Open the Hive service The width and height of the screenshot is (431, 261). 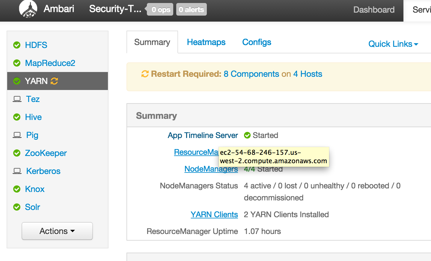pos(33,117)
